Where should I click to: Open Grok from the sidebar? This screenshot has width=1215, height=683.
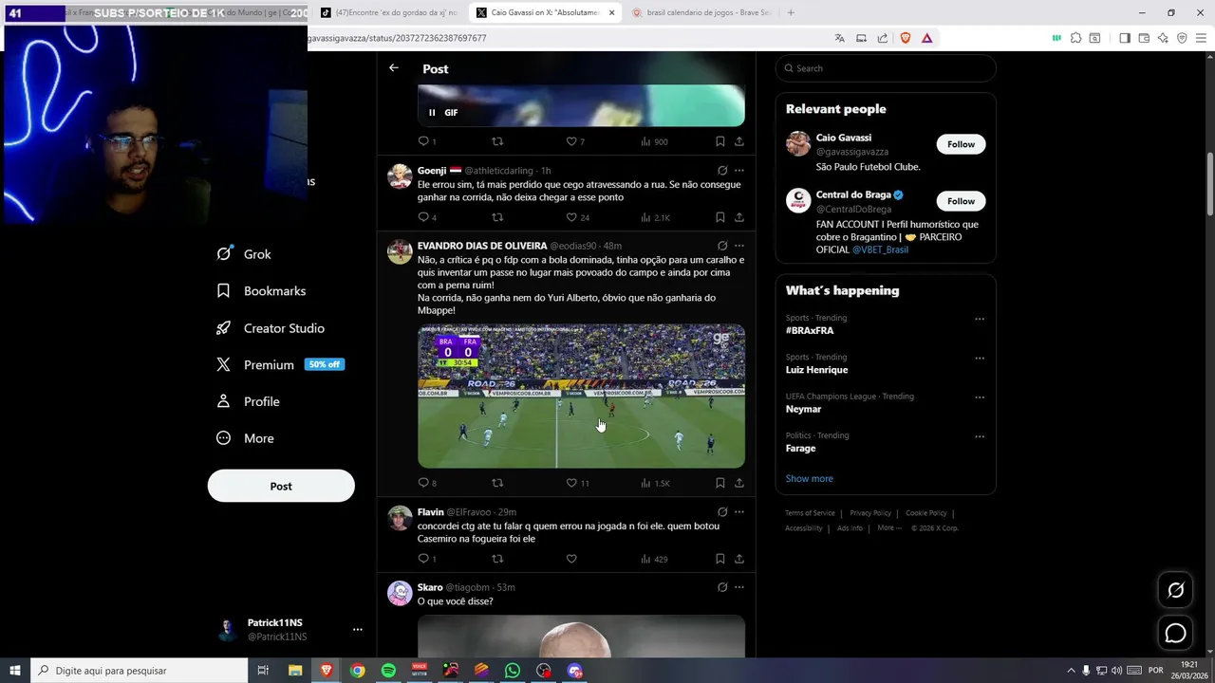(244, 254)
